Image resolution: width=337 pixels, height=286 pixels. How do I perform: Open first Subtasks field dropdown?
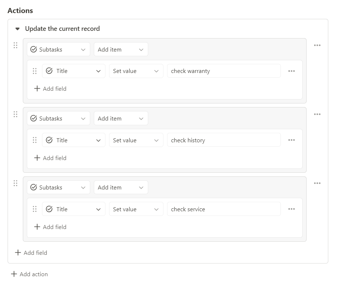pos(58,49)
